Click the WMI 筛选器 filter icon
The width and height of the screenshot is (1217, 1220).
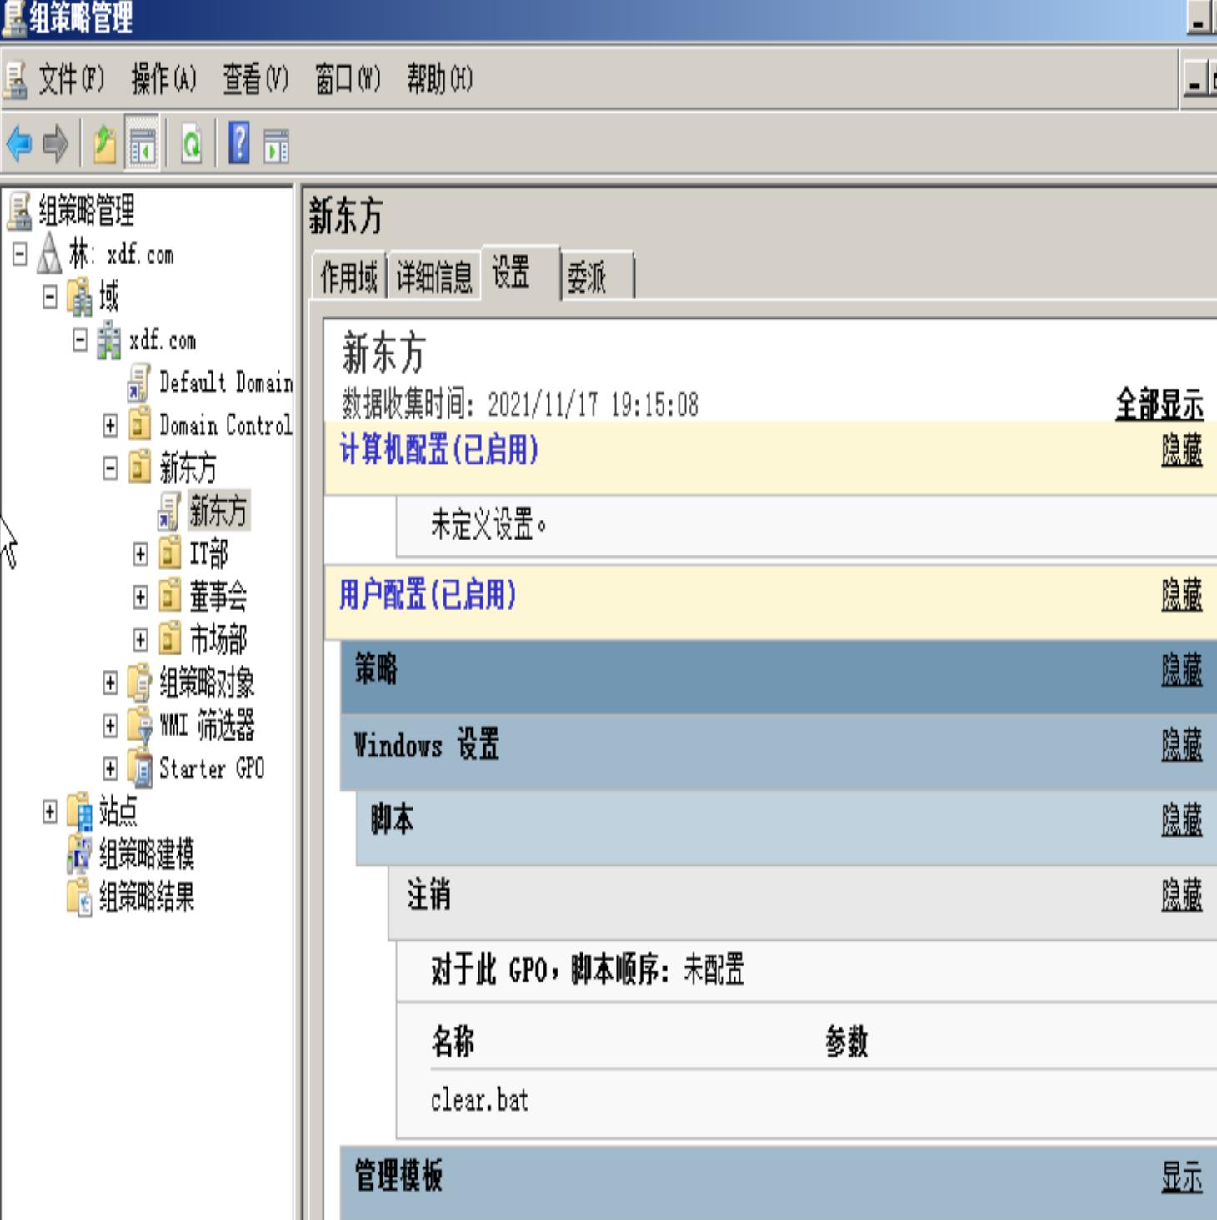(x=139, y=725)
